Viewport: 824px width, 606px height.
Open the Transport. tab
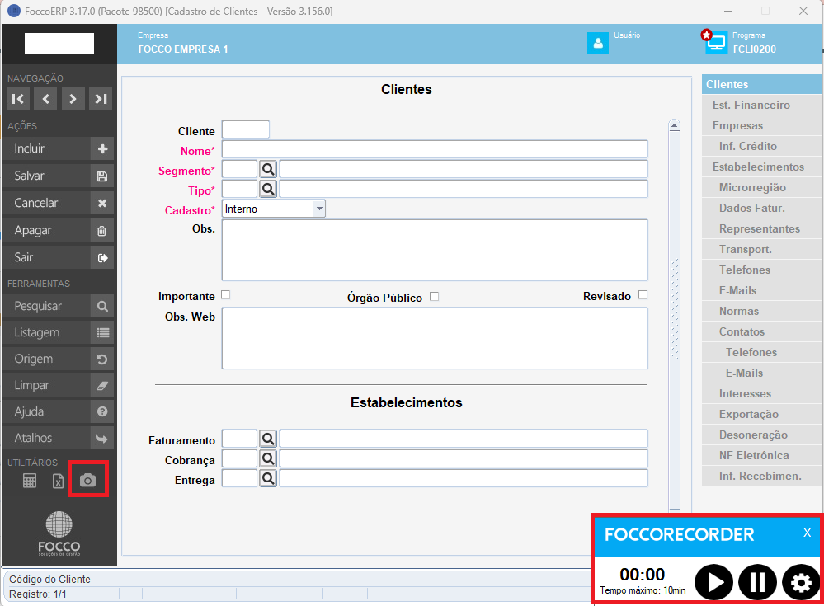coord(762,250)
